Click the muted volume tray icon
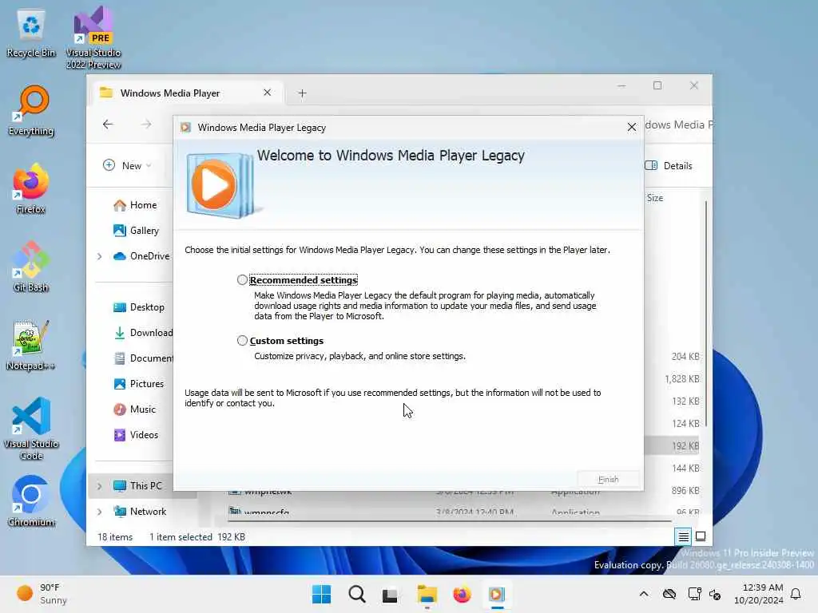The width and height of the screenshot is (818, 613). click(715, 594)
